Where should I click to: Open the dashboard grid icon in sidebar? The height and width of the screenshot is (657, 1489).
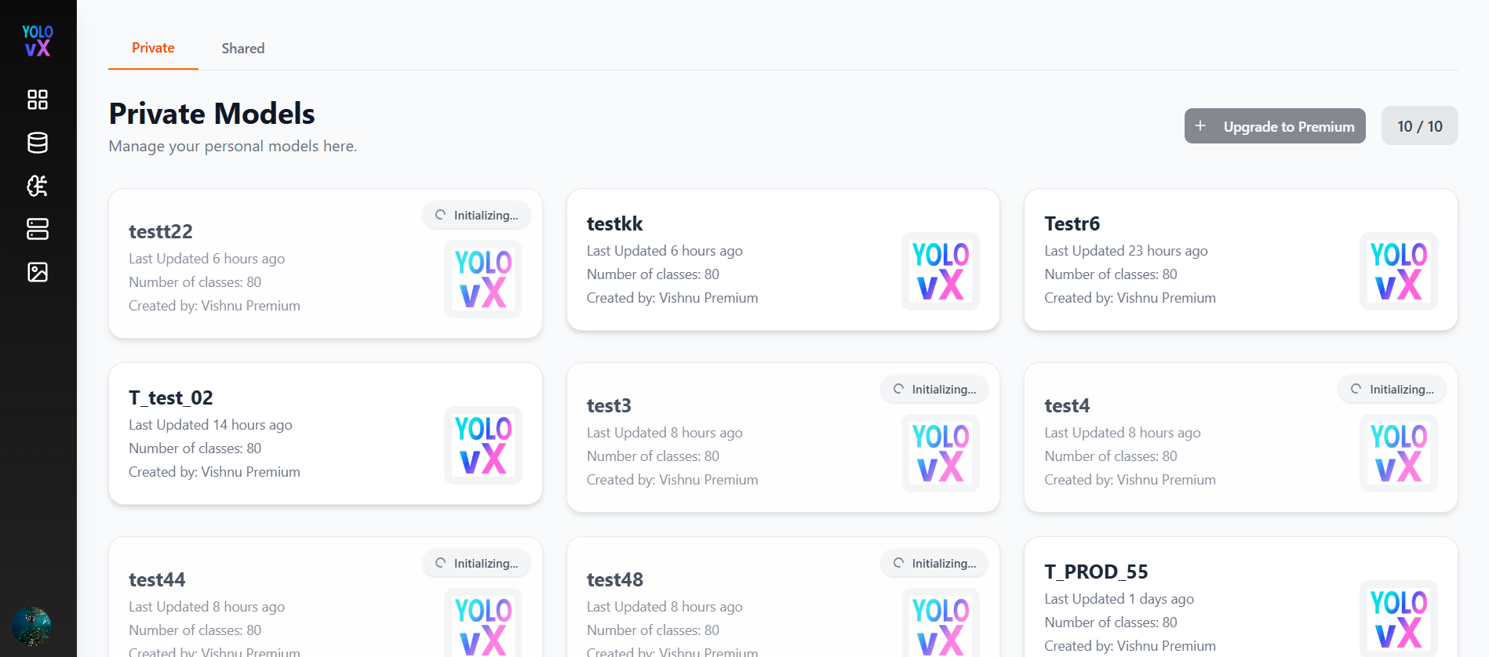tap(38, 100)
